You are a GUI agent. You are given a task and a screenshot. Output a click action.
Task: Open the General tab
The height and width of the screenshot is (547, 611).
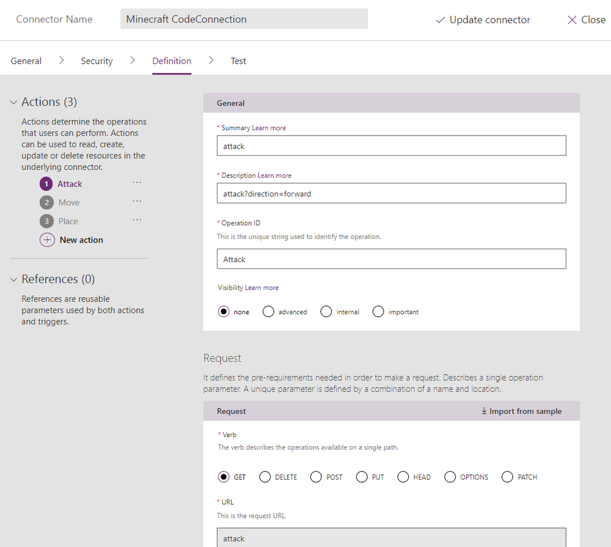(x=26, y=61)
